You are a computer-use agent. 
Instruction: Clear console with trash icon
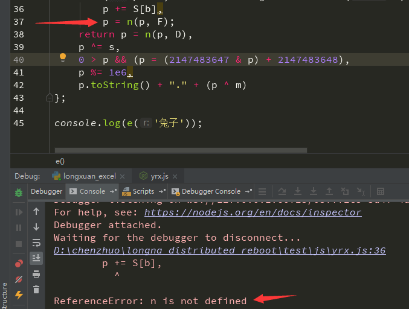pos(36,290)
